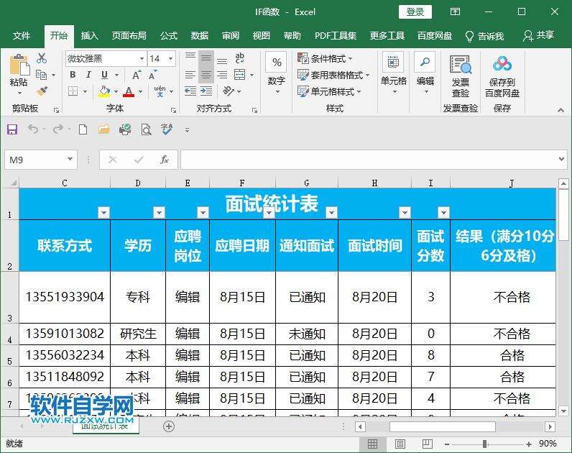572x453 pixels.
Task: Open the font size dropdown 14
Action: coord(170,59)
